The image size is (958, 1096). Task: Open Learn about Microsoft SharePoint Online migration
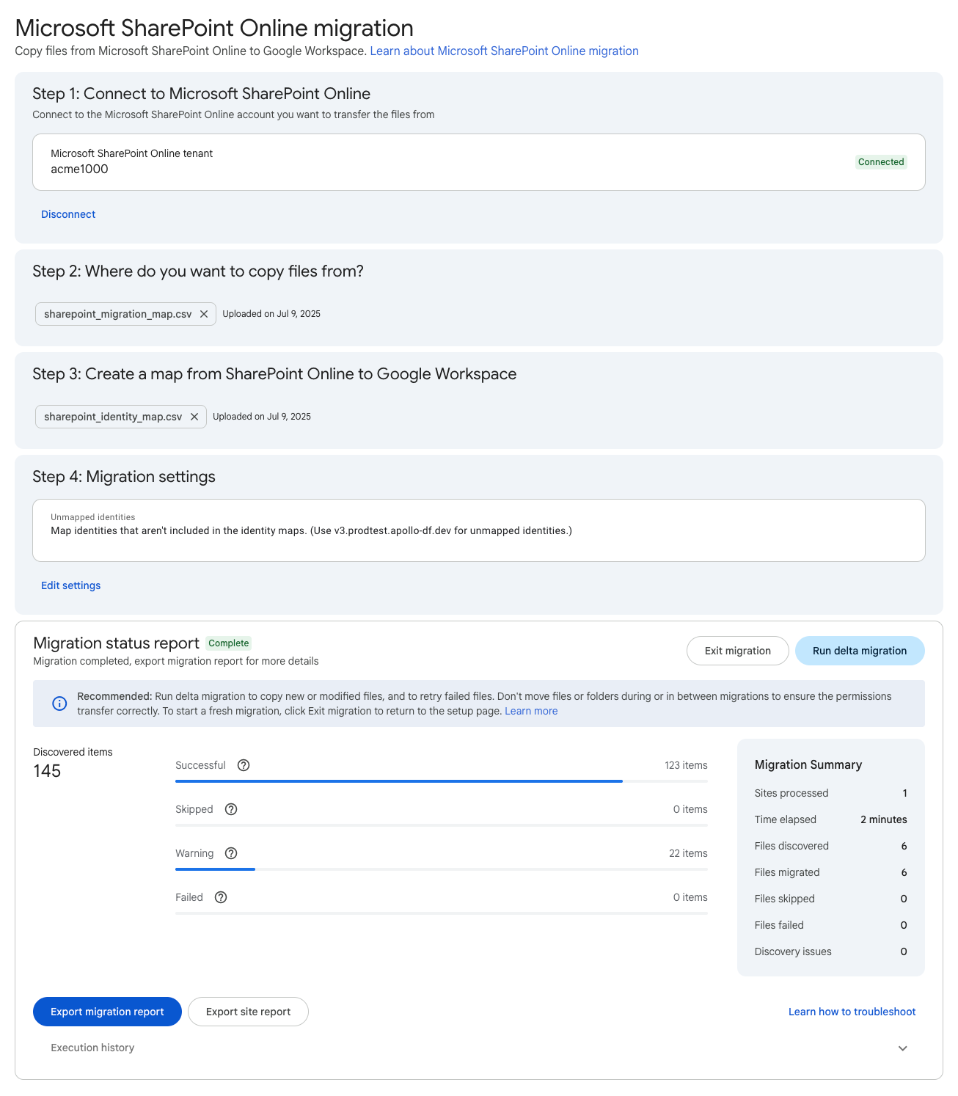505,51
